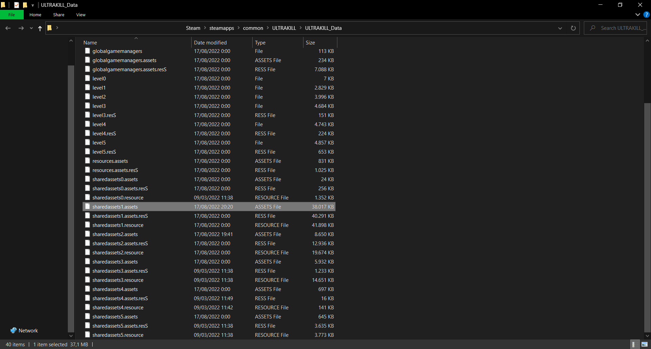This screenshot has height=349, width=651.
Task: Select the level3 file icon
Action: click(x=87, y=106)
